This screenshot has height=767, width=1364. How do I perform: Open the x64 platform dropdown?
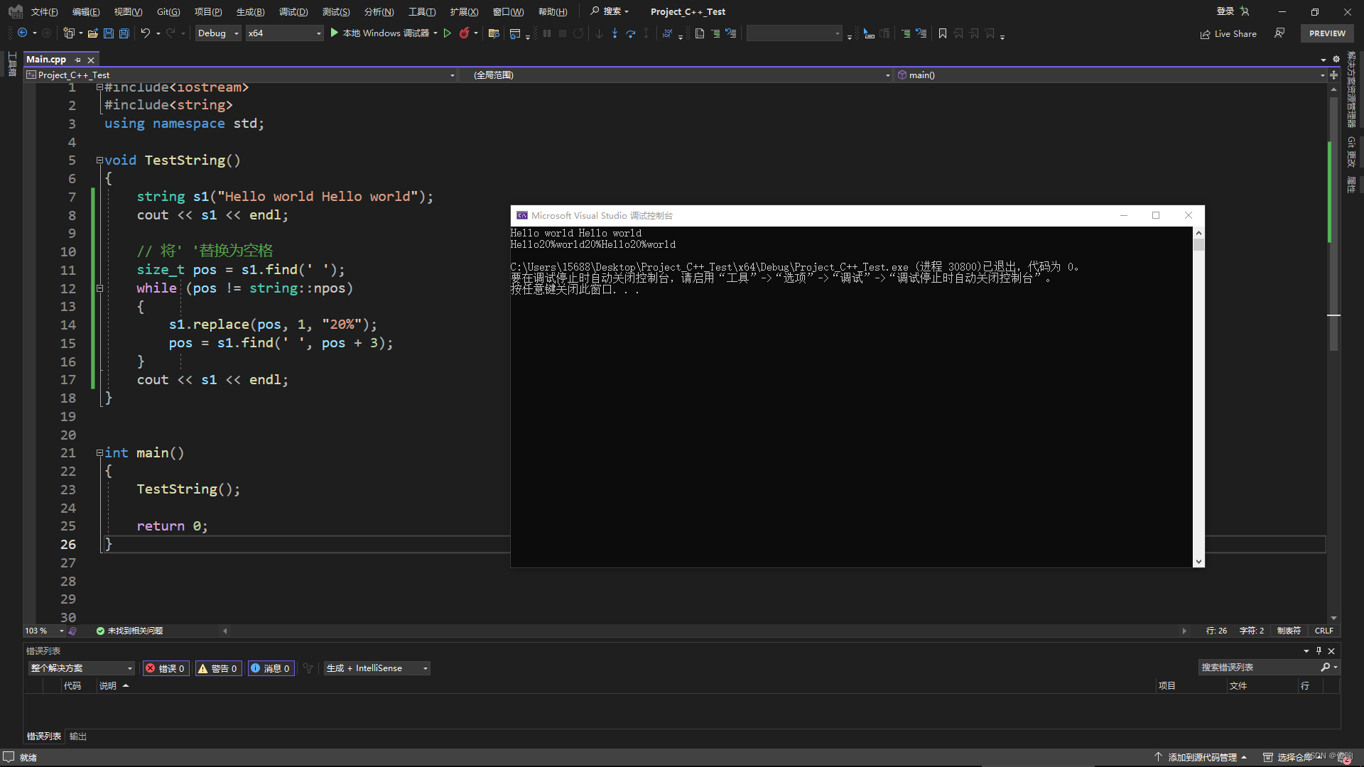(x=284, y=33)
